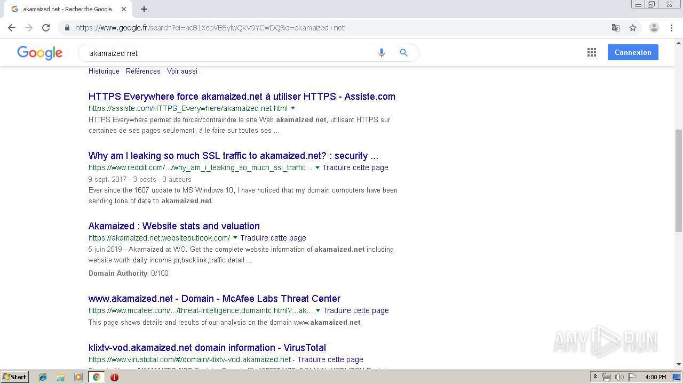Click Domain Authority 0/100 text
The width and height of the screenshot is (683, 384).
click(128, 273)
